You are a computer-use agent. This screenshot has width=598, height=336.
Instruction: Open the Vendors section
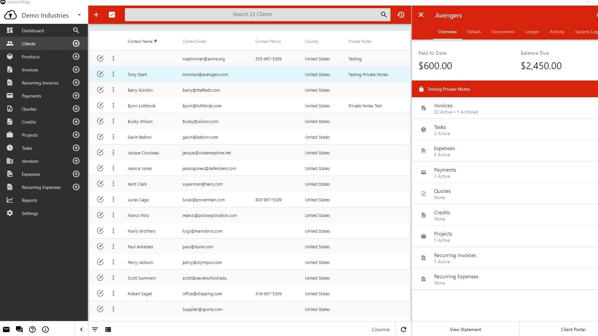[30, 161]
